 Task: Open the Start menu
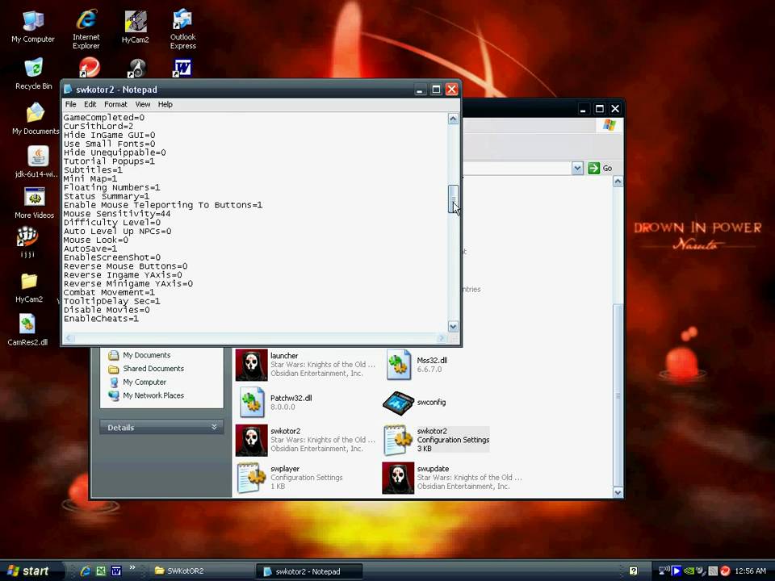click(x=29, y=571)
